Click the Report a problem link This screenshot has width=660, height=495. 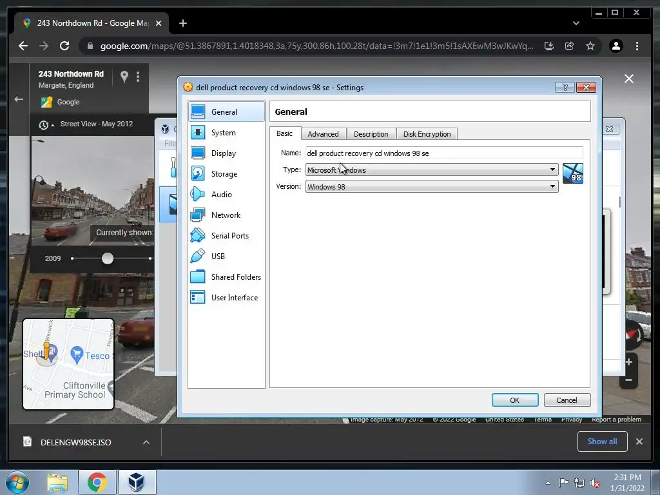tap(616, 419)
